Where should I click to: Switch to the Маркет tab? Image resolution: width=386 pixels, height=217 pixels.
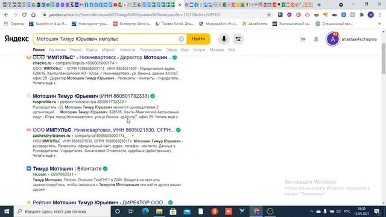click(109, 49)
